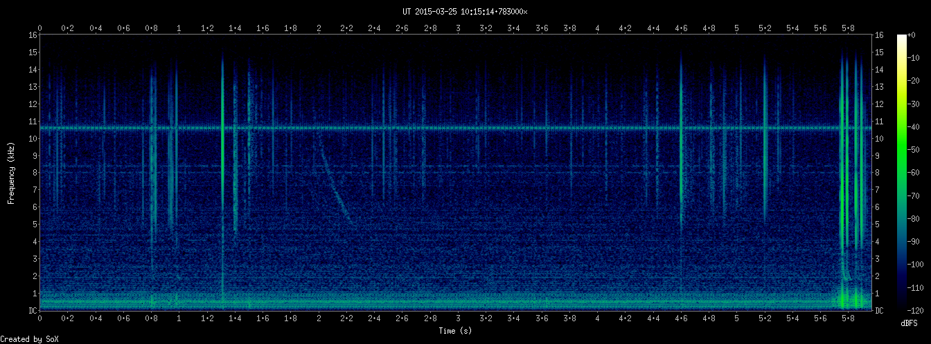Click "14" on the right frequency axis

(x=879, y=70)
